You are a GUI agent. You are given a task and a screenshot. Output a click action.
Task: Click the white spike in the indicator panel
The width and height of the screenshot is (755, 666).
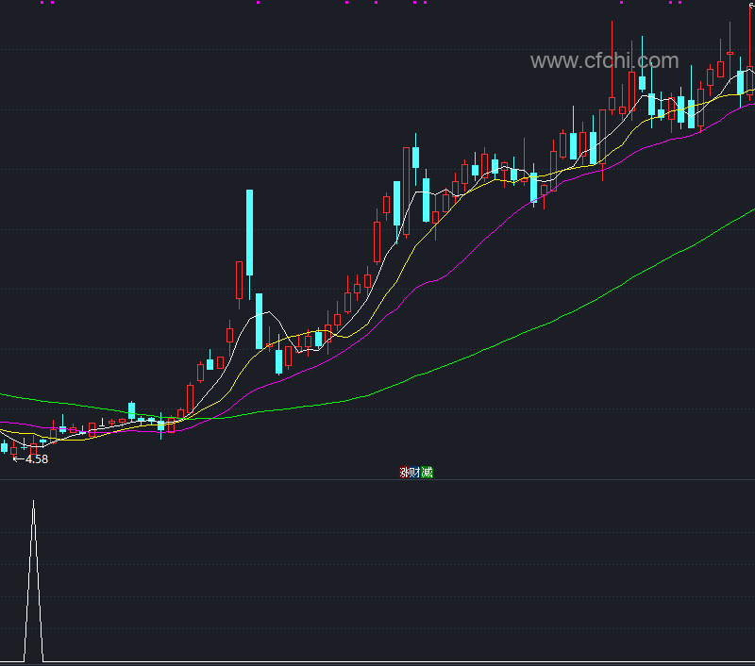click(33, 581)
